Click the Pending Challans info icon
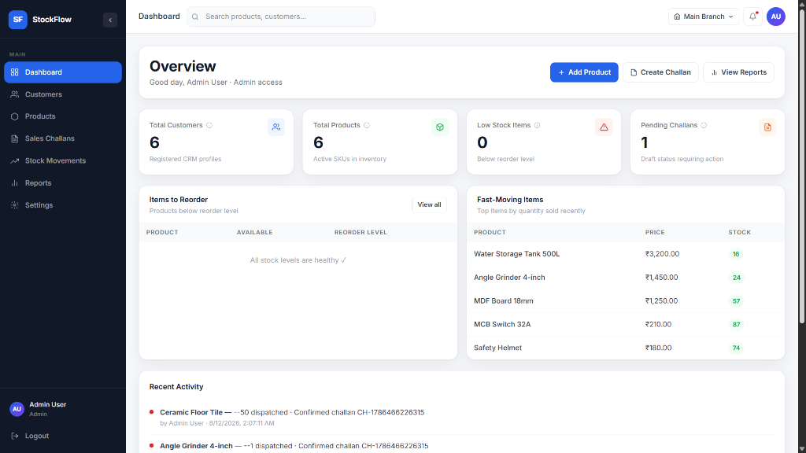 [704, 125]
